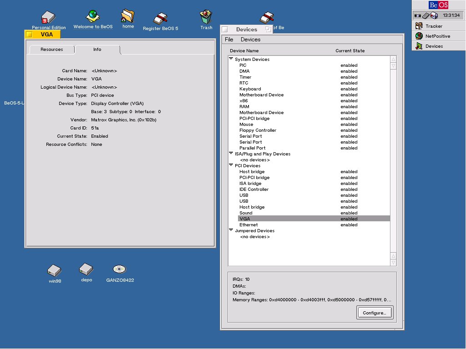The width and height of the screenshot is (466, 349).
Task: Open the File menu in Devices
Action: click(229, 40)
